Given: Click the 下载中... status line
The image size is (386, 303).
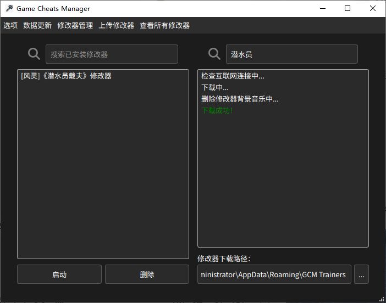Looking at the screenshot, I should [x=215, y=87].
